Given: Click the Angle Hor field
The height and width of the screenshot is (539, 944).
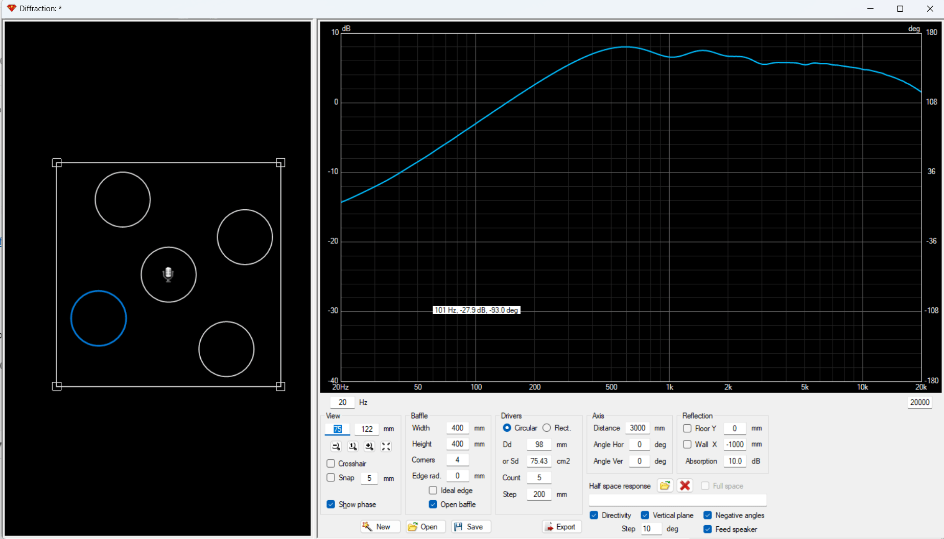Looking at the screenshot, I should click(640, 445).
